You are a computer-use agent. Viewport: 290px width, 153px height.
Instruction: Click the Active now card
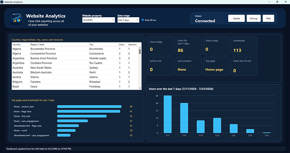pyautogui.click(x=161, y=66)
